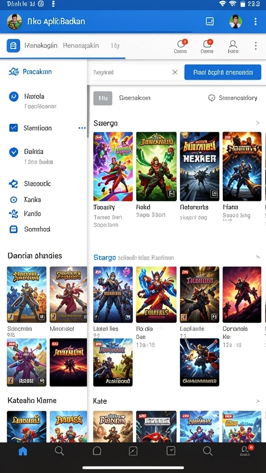Click the Kateaho Klame heading
The height and width of the screenshot is (473, 266).
pos(32,400)
